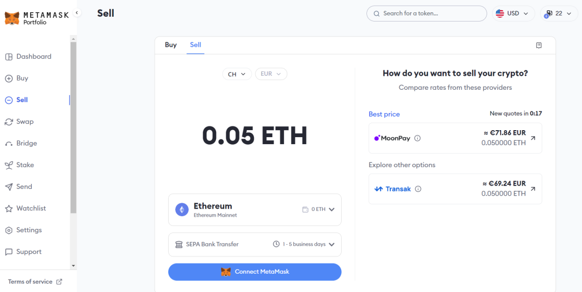Click the MetaMask fox logo
582x292 pixels.
tap(12, 18)
